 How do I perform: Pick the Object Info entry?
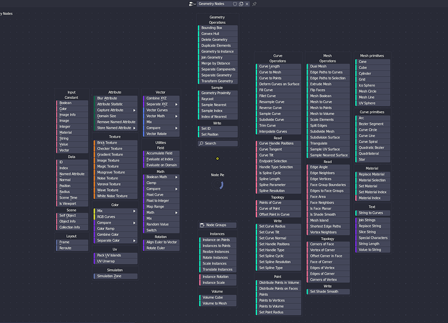(72, 222)
